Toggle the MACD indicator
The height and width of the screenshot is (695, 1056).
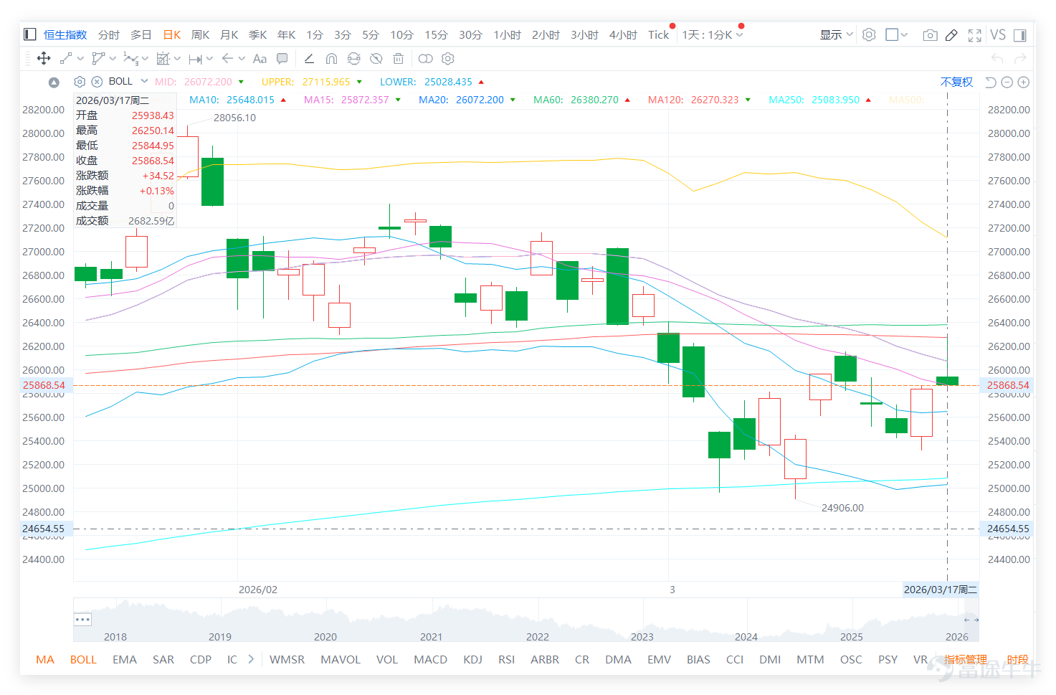(430, 659)
